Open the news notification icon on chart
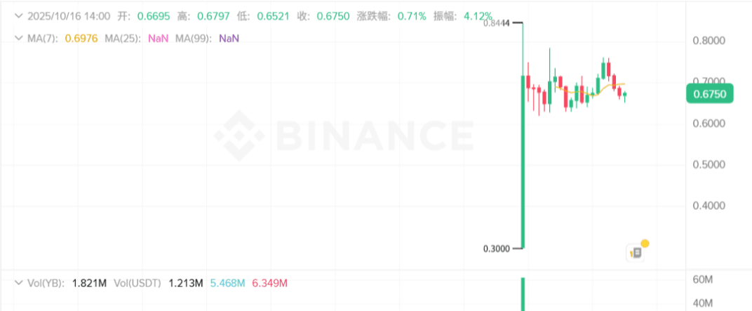Viewport: 752px width, 311px height. [636, 252]
